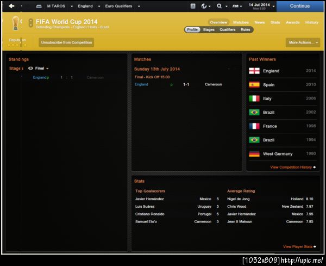Viewport: 326px width, 266px height.
Task: Click England in Standings panel
Action: 40,77
